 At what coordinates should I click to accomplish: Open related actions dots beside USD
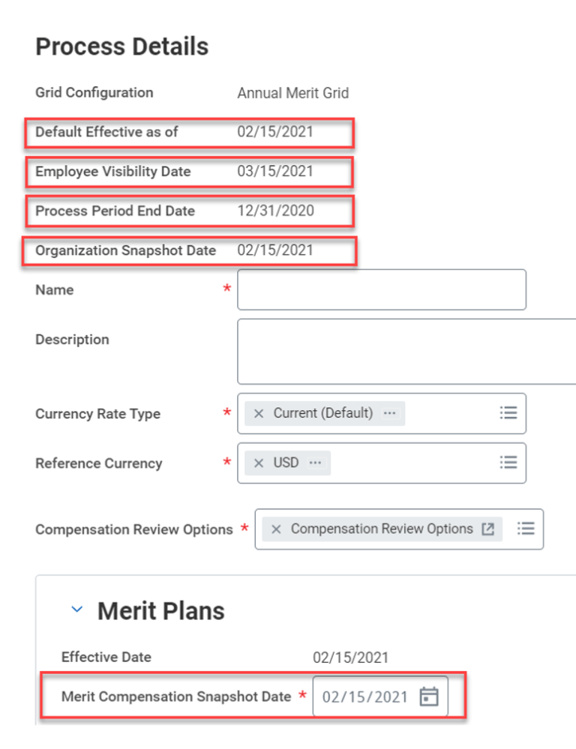tap(315, 463)
